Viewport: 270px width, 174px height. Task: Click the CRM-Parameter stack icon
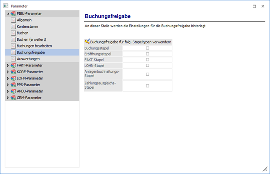point(13,98)
